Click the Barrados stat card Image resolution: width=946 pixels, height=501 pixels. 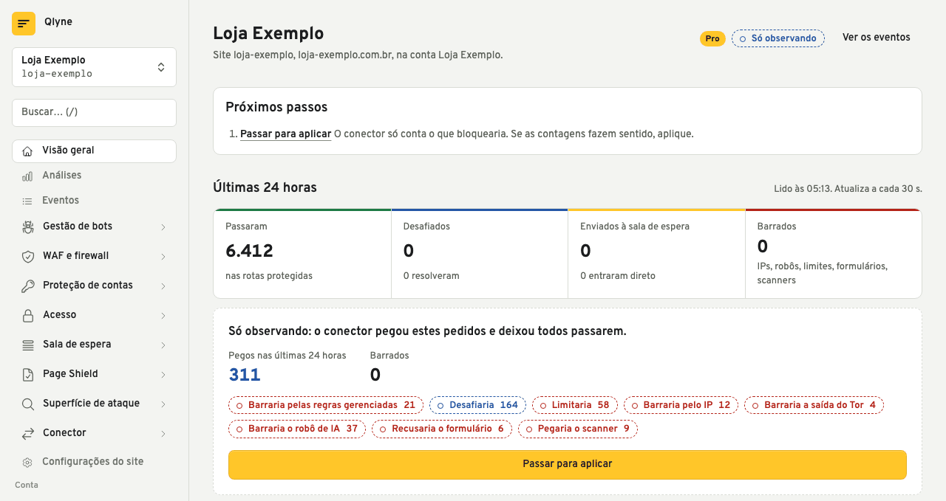click(834, 254)
